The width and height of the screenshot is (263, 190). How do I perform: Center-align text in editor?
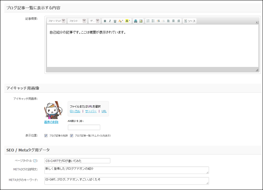tap(173, 21)
